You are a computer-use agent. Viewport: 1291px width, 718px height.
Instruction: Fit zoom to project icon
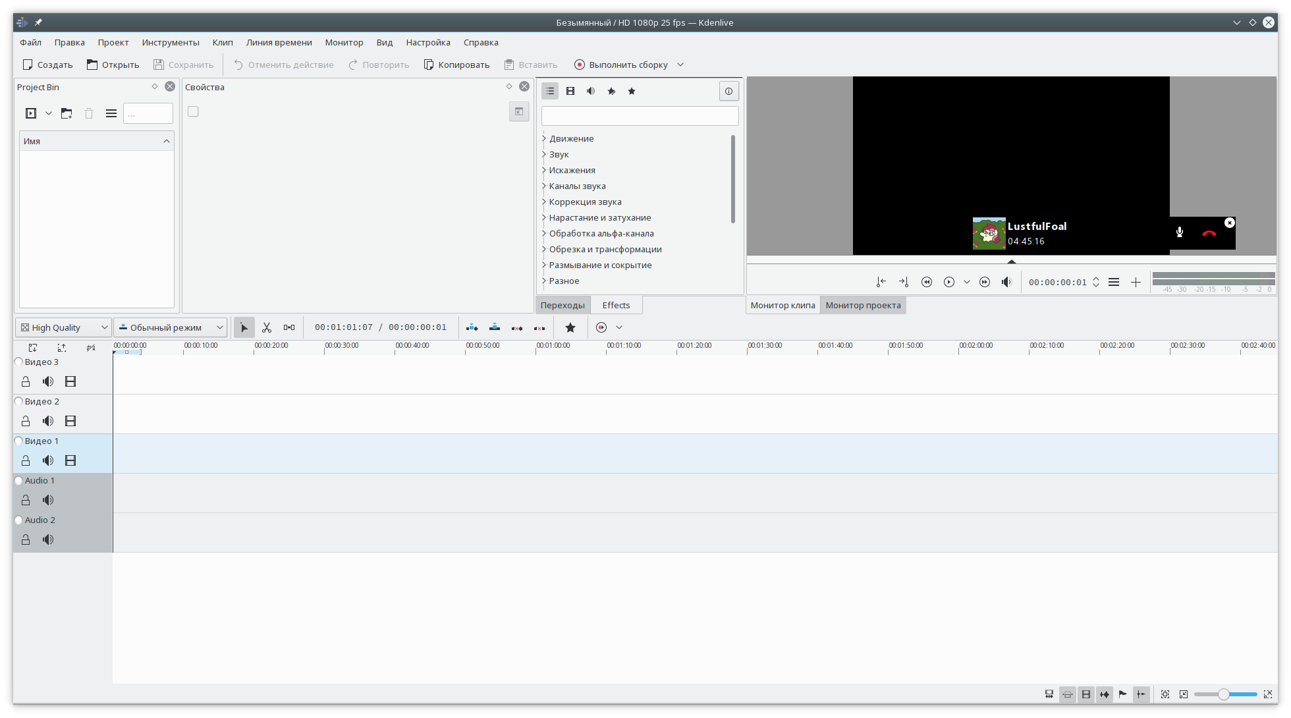1165,694
